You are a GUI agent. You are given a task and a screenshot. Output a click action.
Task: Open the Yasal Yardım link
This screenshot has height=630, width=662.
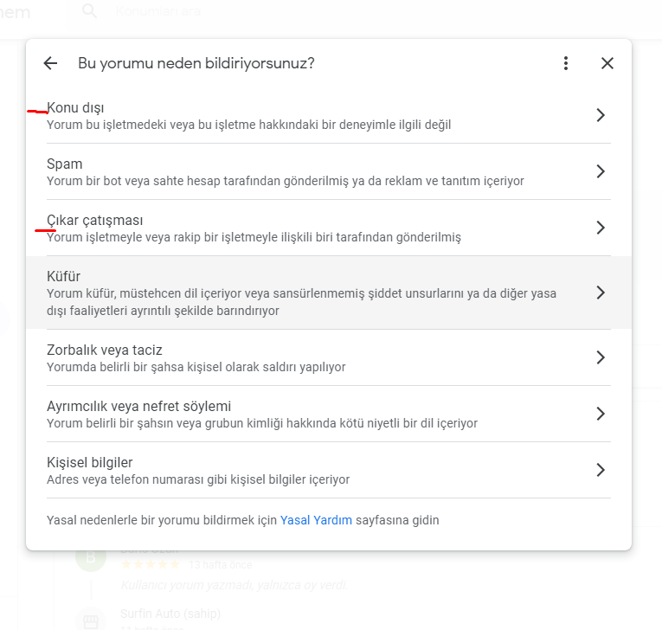[316, 520]
